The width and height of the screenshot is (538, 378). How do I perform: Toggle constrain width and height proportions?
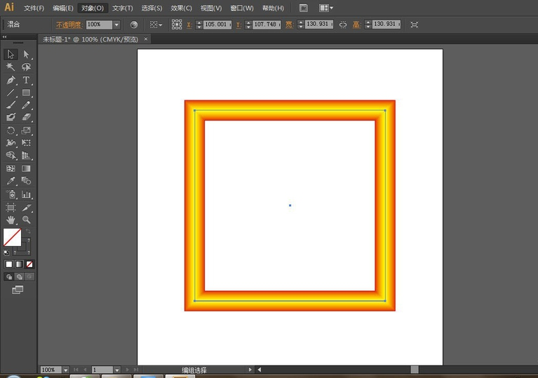click(x=343, y=25)
